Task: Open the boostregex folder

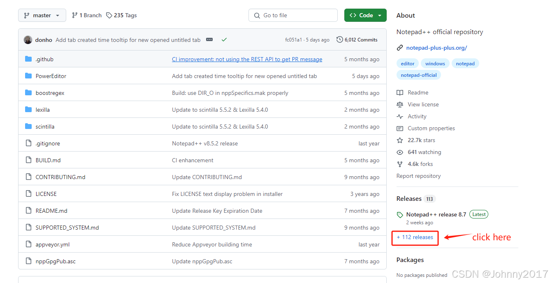Action: click(x=50, y=93)
